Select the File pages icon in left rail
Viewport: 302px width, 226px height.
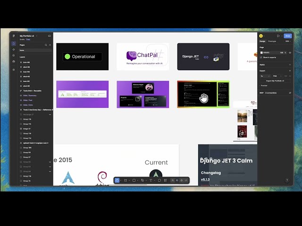pos(14,44)
